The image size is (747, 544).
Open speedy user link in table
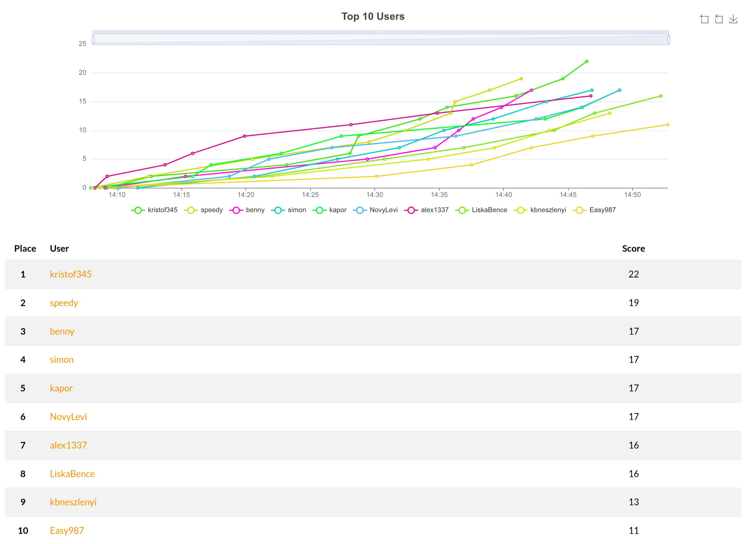64,303
